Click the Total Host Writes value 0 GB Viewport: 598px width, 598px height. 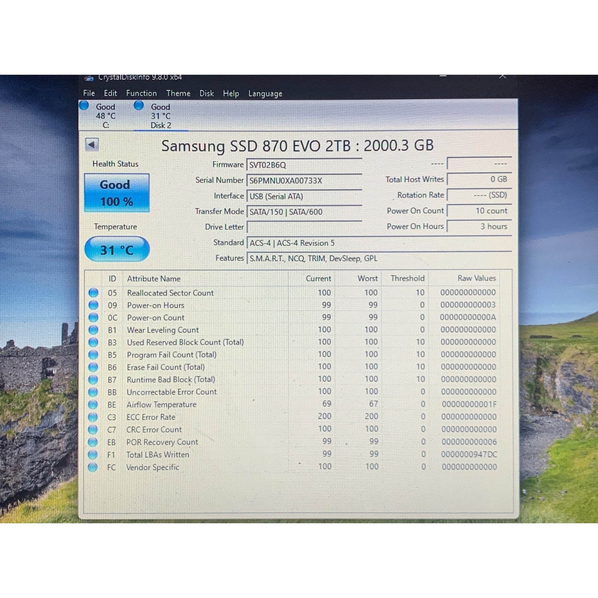(479, 179)
